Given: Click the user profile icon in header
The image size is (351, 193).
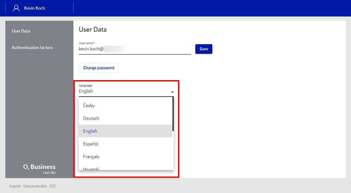Looking at the screenshot, I should [x=16, y=8].
